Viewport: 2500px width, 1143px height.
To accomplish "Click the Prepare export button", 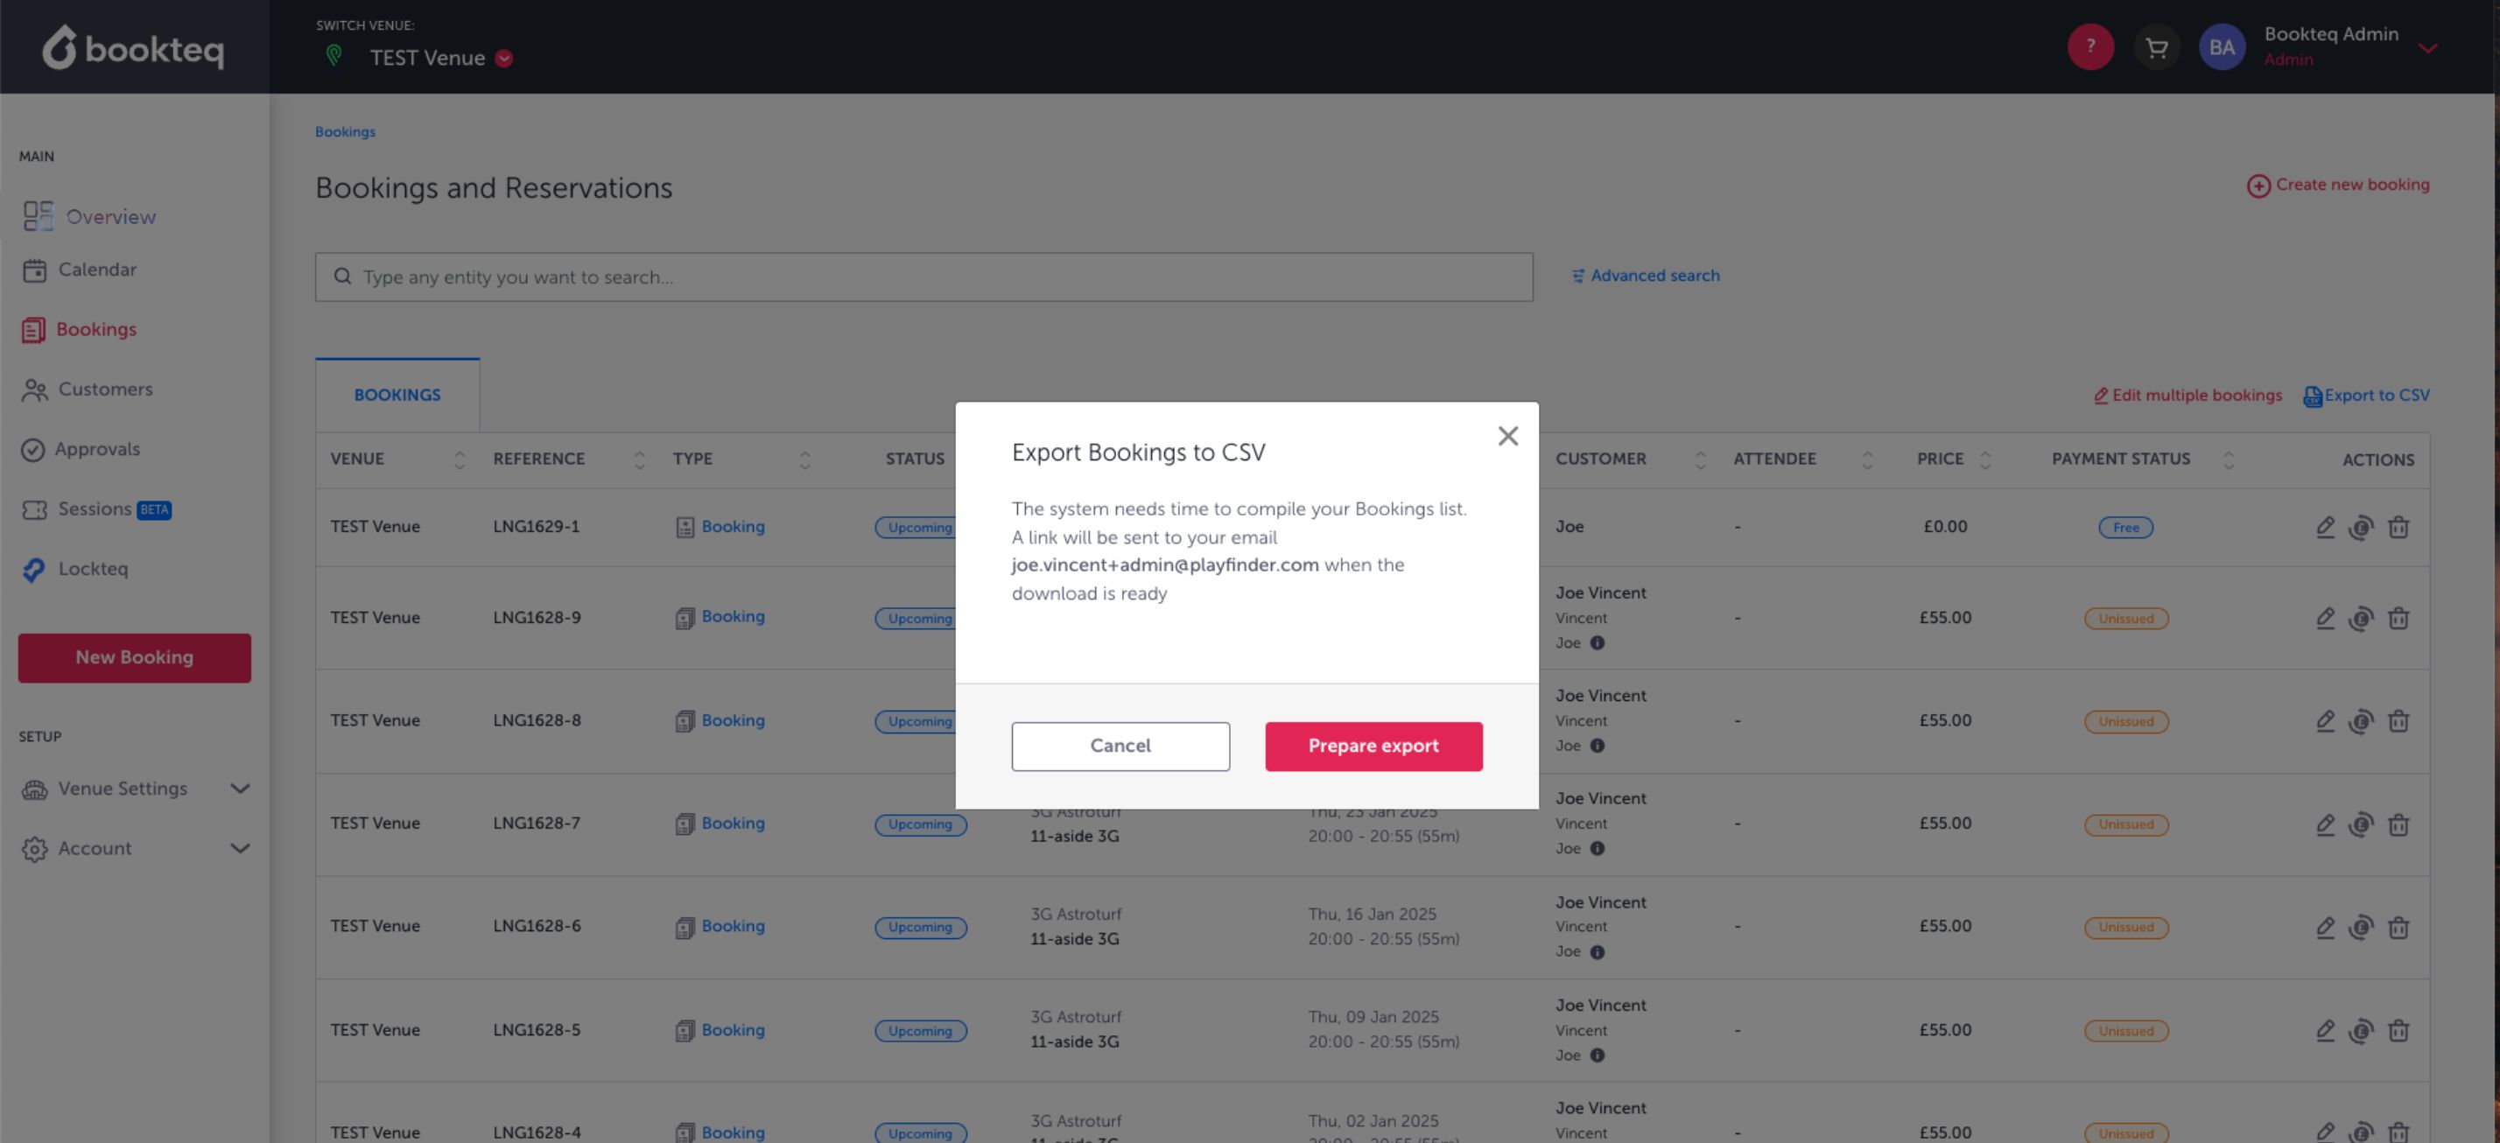I will [1373, 747].
